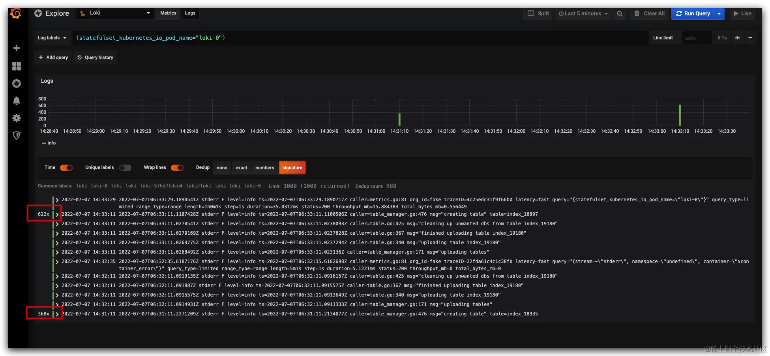The height and width of the screenshot is (356, 770).
Task: Click the remove query minus icon
Action: [750, 38]
